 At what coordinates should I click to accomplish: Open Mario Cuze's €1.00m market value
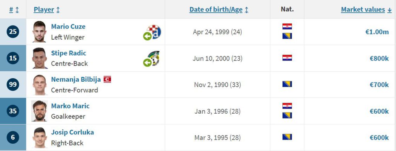coord(377,32)
